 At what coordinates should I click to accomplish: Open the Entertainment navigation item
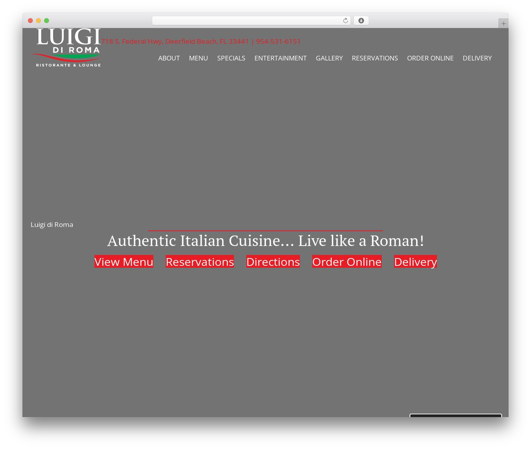click(280, 58)
